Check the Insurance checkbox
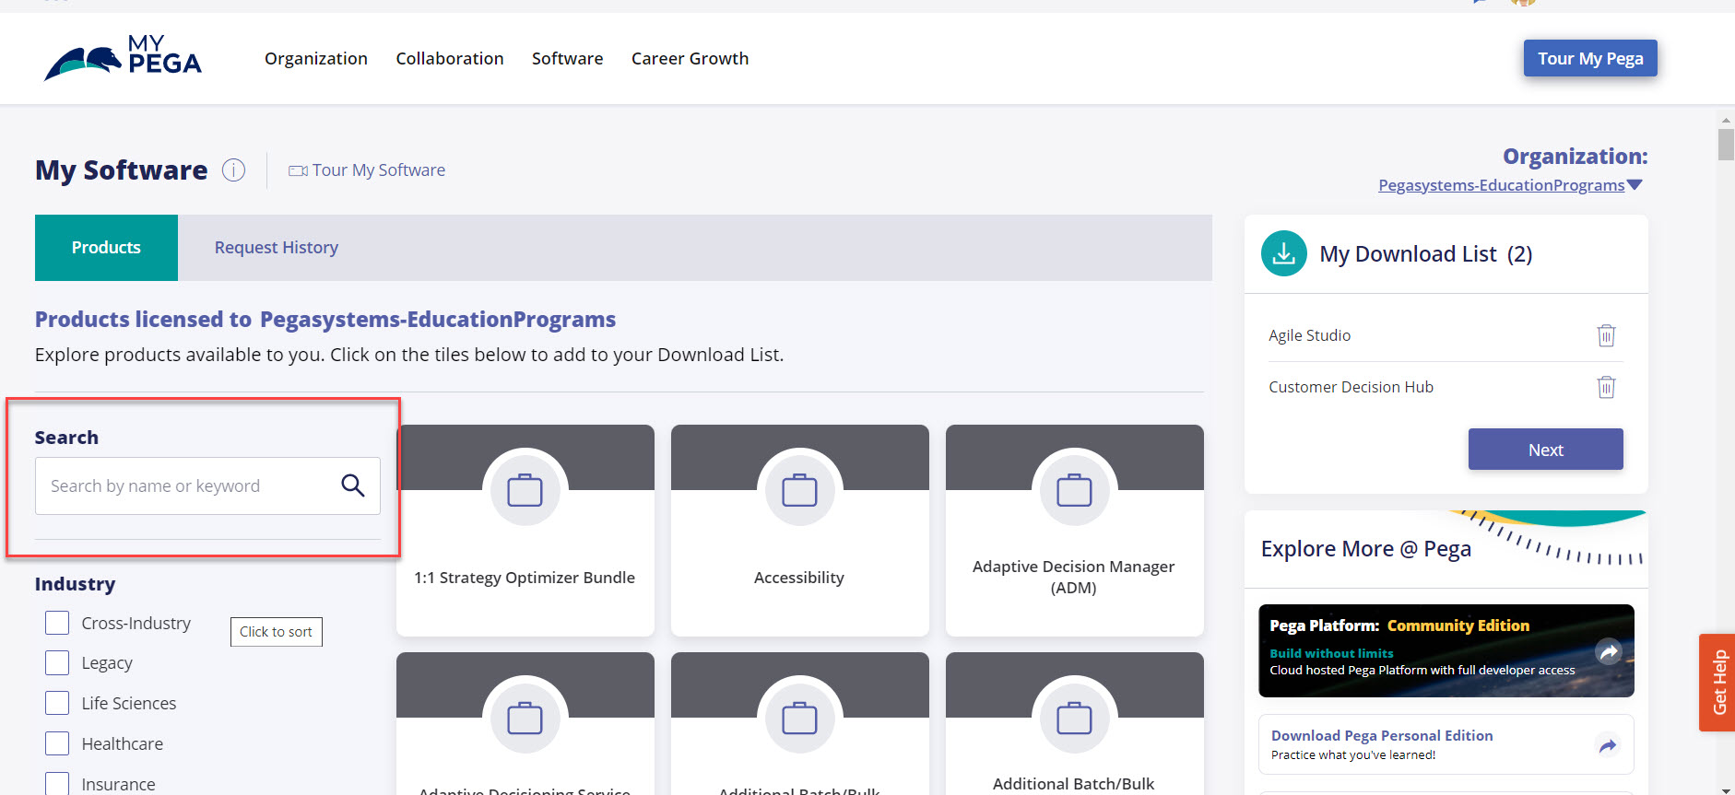This screenshot has width=1735, height=795. 57,783
